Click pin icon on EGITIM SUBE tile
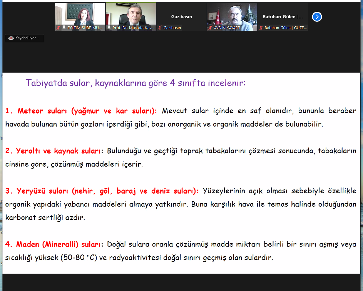 click(x=64, y=28)
